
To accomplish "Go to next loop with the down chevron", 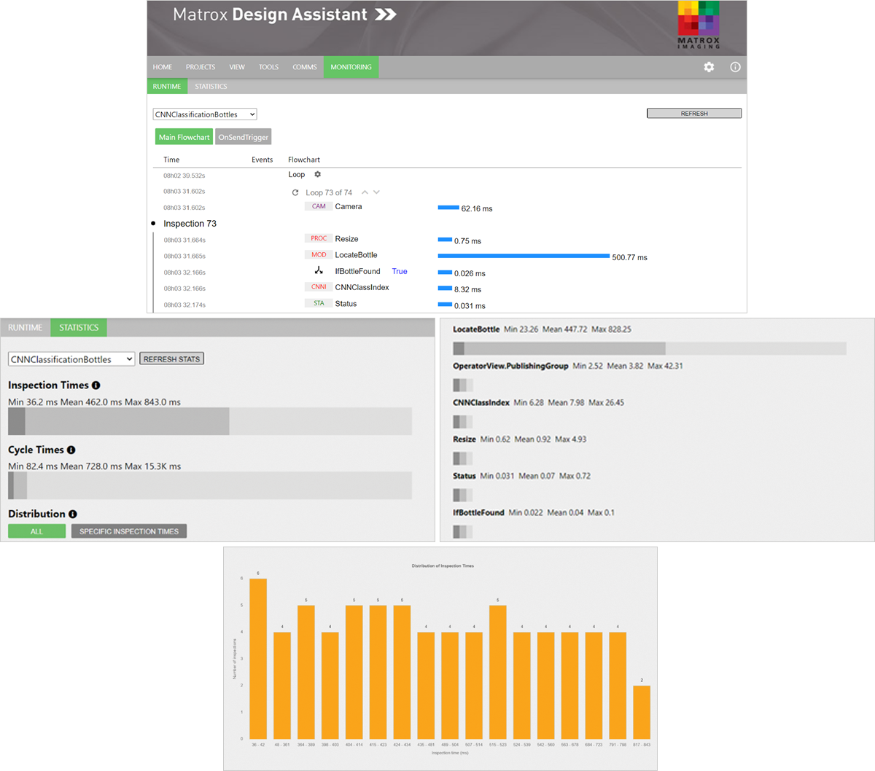I will click(376, 192).
